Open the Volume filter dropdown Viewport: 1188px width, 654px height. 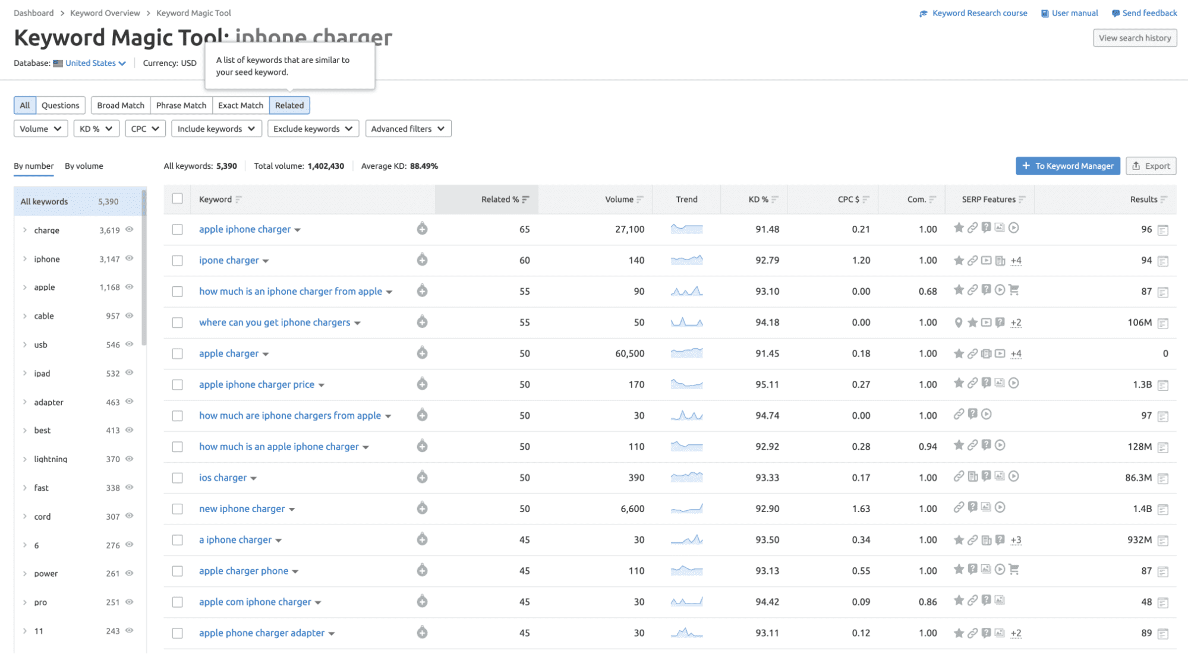point(39,128)
